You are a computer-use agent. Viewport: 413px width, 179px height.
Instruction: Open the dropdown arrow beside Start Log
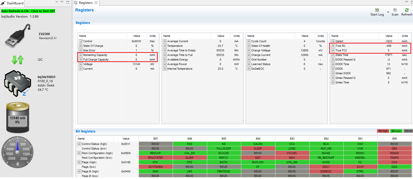coord(388,12)
